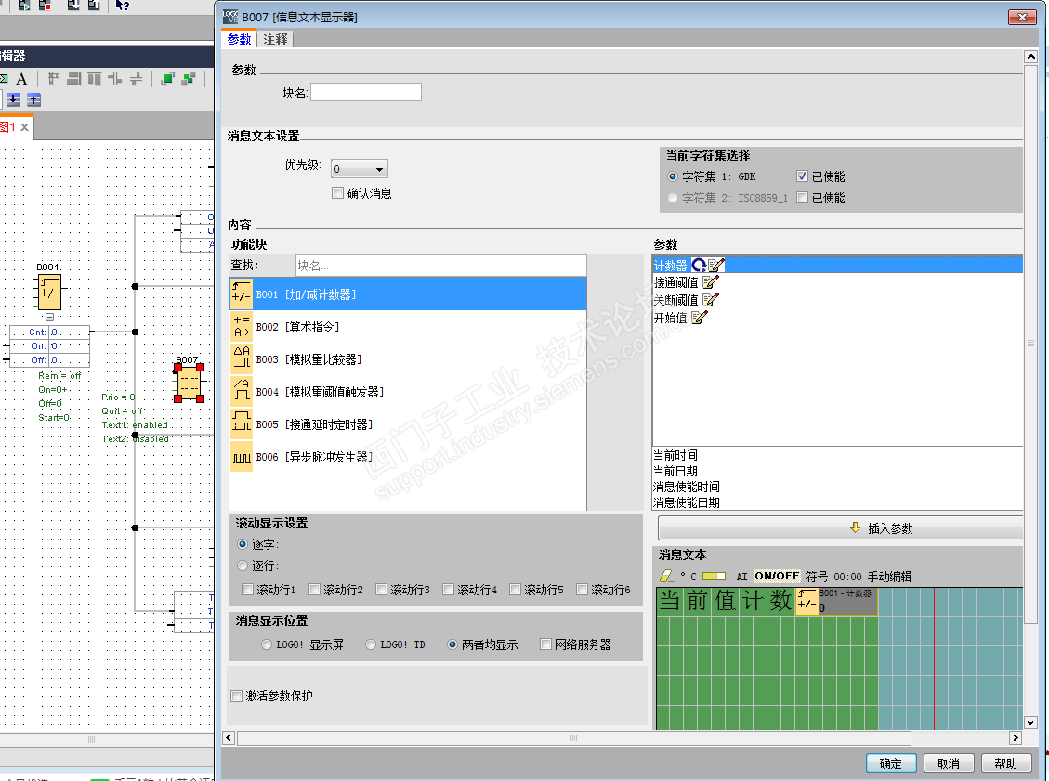Switch to 参数 tab
Screen dimensions: 1049x781
click(x=239, y=39)
